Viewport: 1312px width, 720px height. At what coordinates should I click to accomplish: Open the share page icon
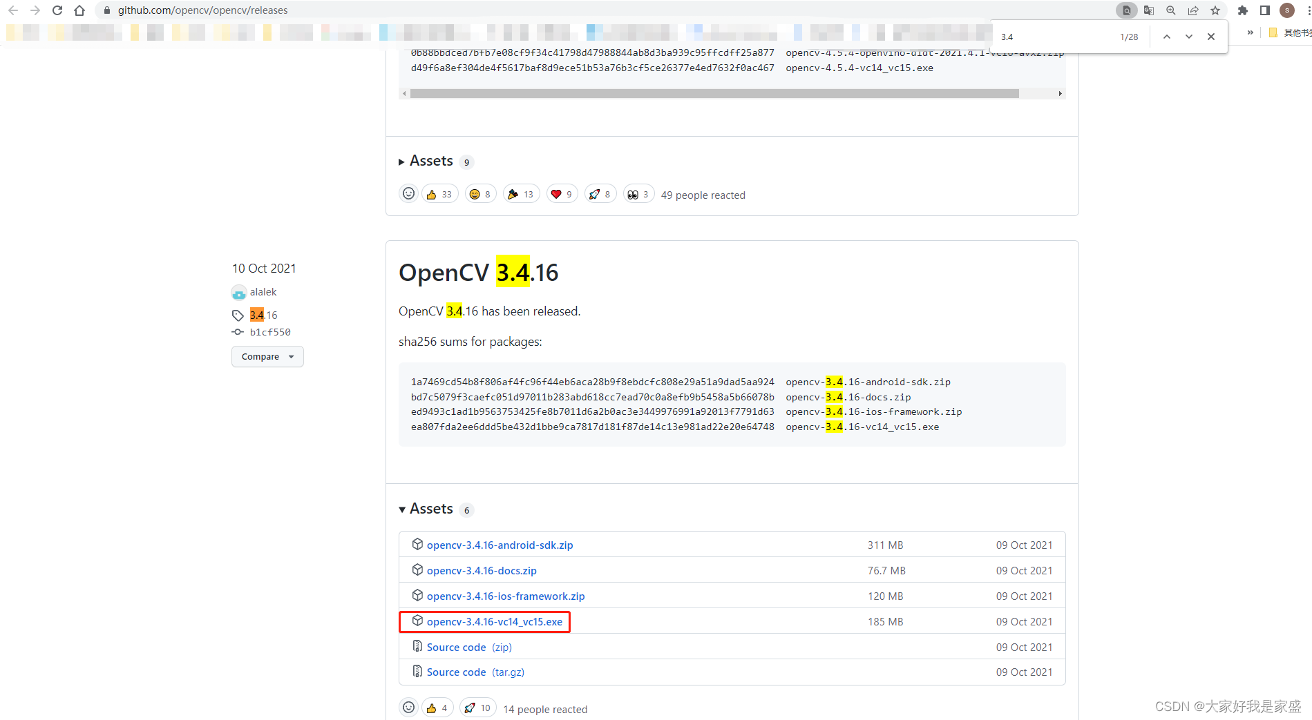pyautogui.click(x=1193, y=10)
